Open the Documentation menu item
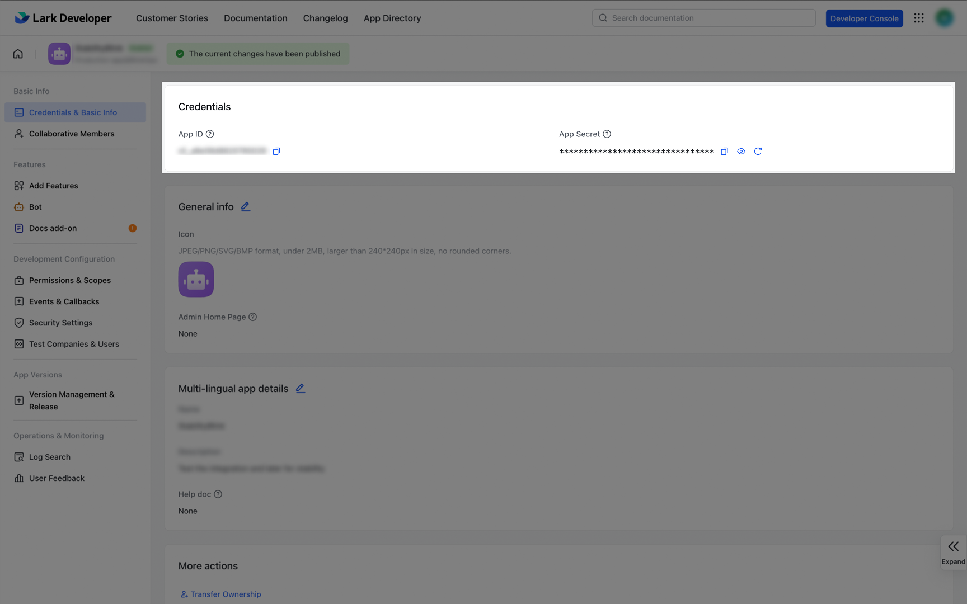Viewport: 967px width, 604px height. point(256,18)
